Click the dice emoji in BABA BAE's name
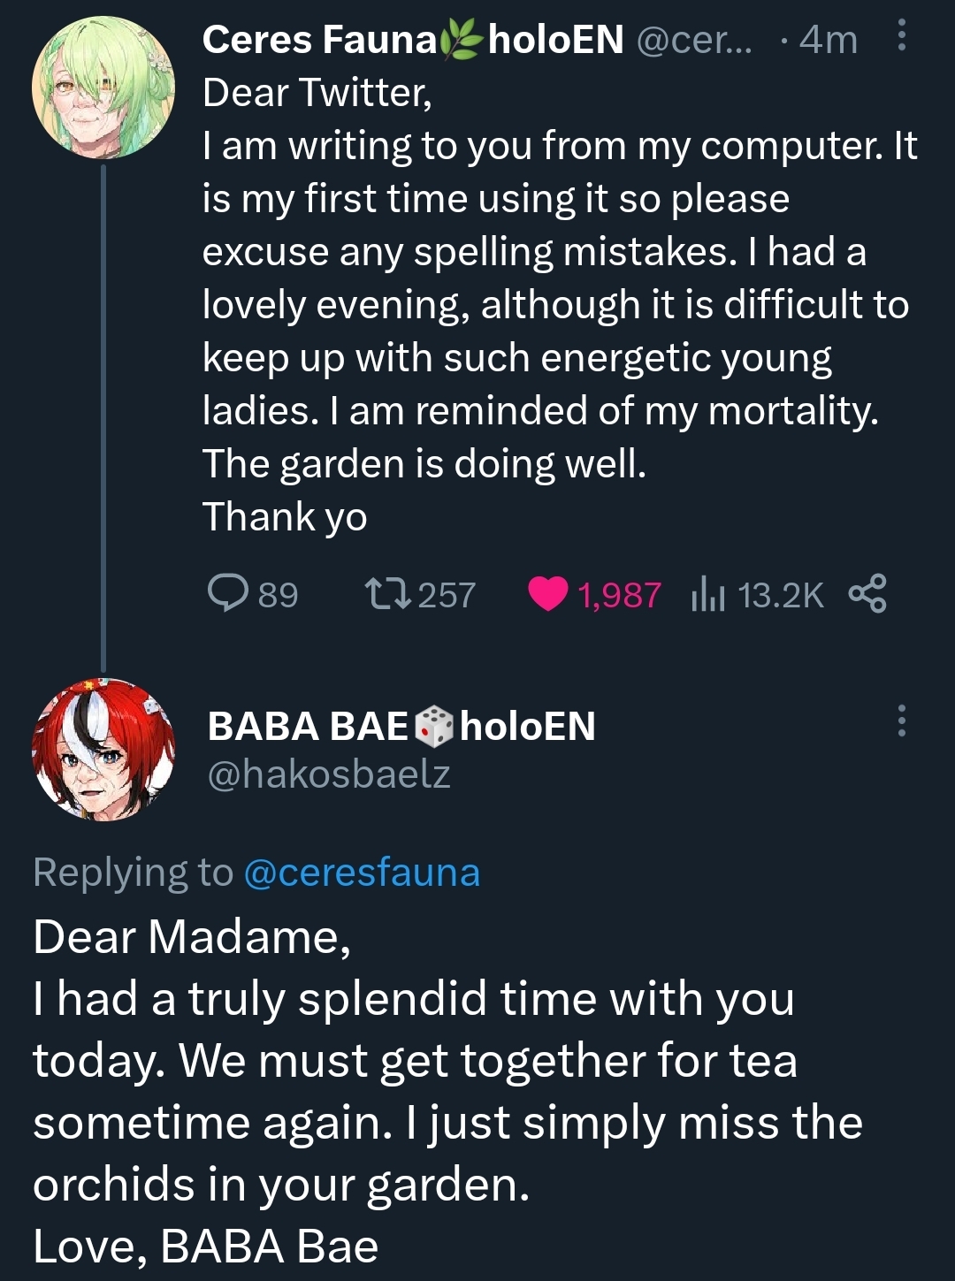This screenshot has width=955, height=1281. [x=433, y=727]
